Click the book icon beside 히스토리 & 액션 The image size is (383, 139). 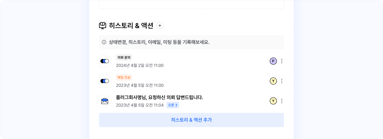(x=103, y=26)
